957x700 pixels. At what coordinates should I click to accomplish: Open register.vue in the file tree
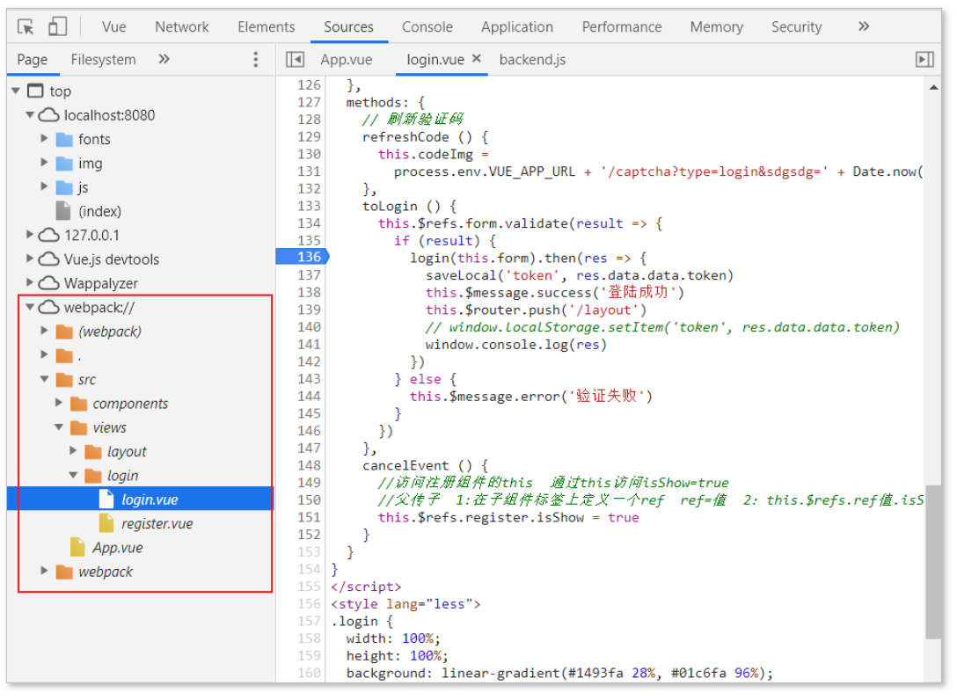(157, 523)
